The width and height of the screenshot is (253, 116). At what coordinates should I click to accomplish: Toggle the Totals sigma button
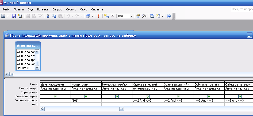pos(112,16)
